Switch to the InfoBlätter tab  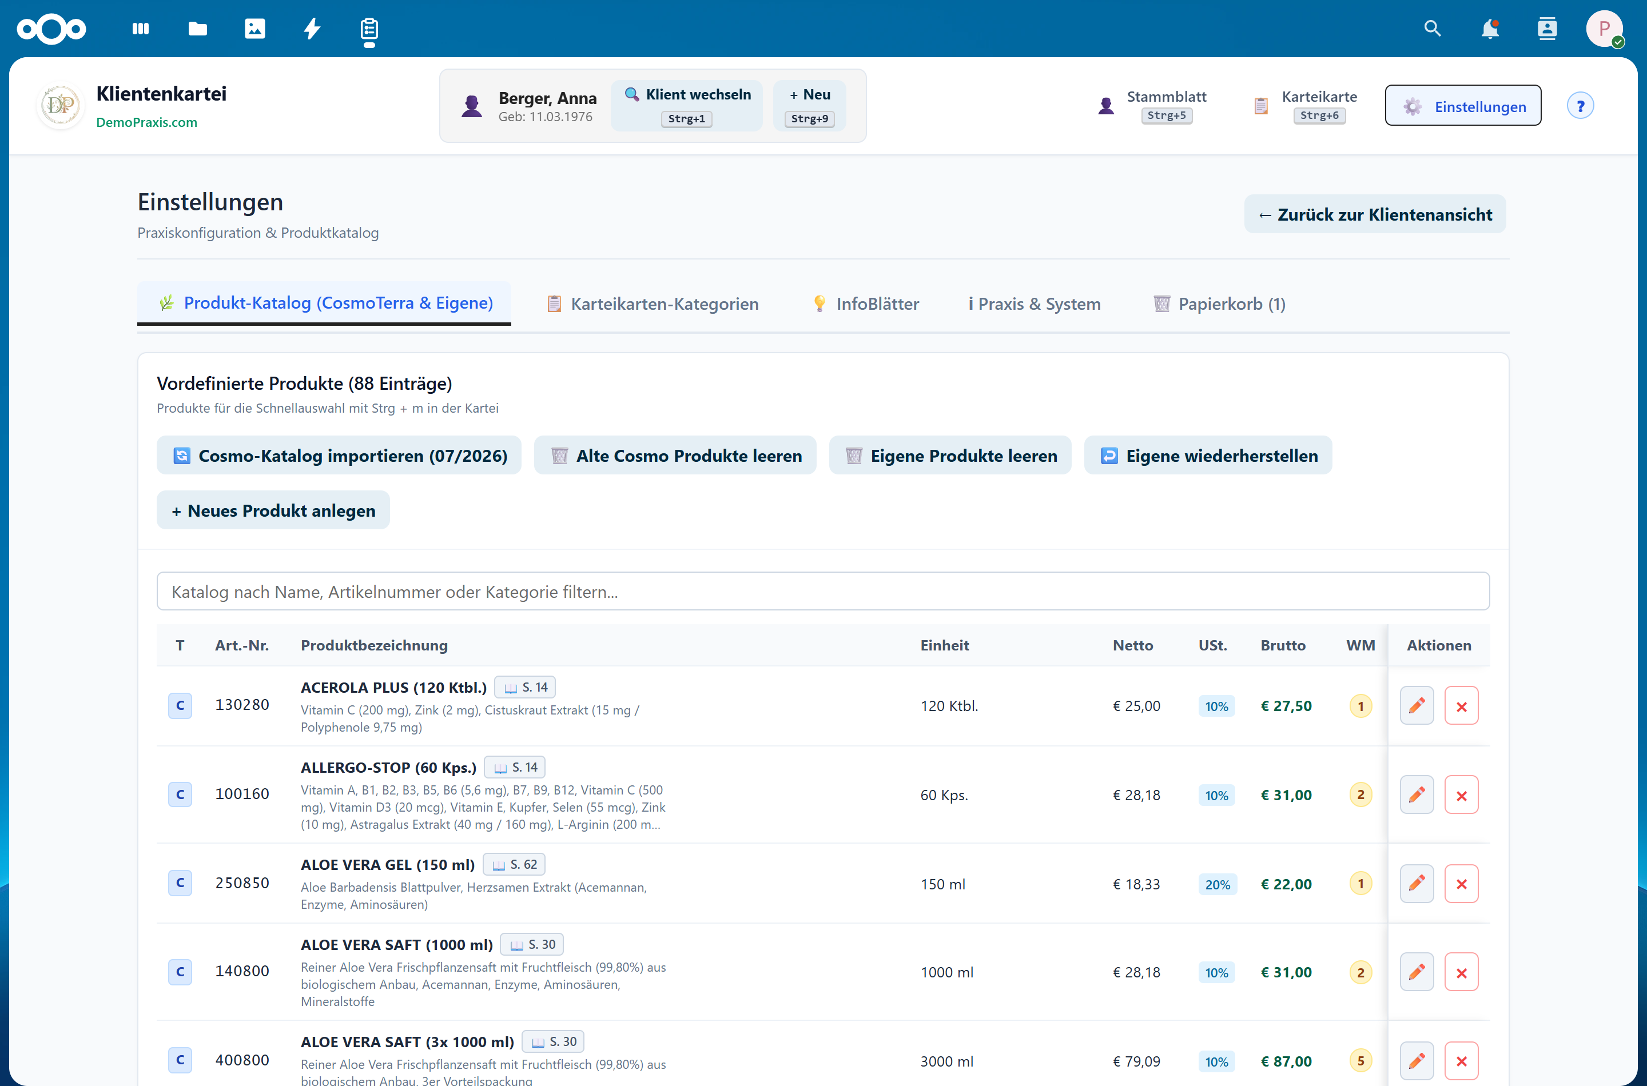click(865, 304)
